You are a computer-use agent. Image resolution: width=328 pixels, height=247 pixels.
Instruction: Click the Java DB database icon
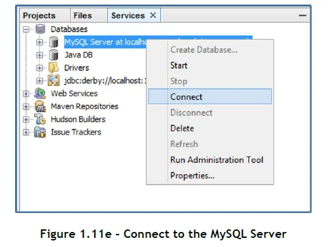click(54, 55)
